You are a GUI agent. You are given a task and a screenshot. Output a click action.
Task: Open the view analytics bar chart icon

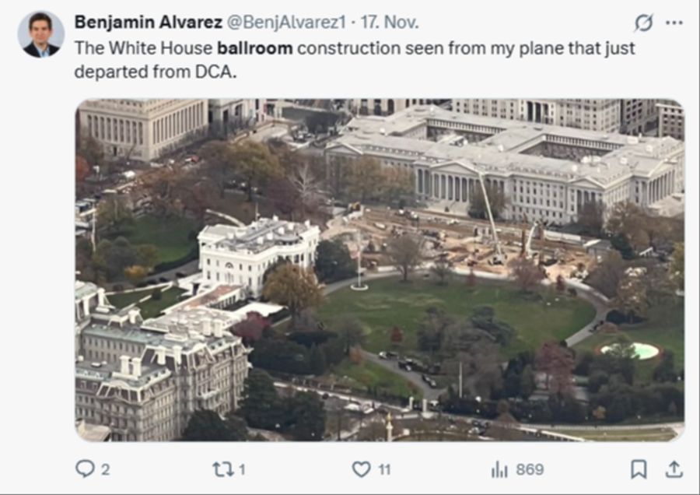[499, 469]
